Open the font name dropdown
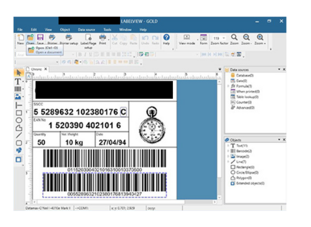 pyautogui.click(x=73, y=54)
